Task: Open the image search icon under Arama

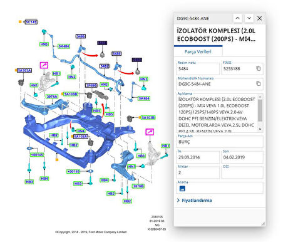Action: pyautogui.click(x=182, y=189)
